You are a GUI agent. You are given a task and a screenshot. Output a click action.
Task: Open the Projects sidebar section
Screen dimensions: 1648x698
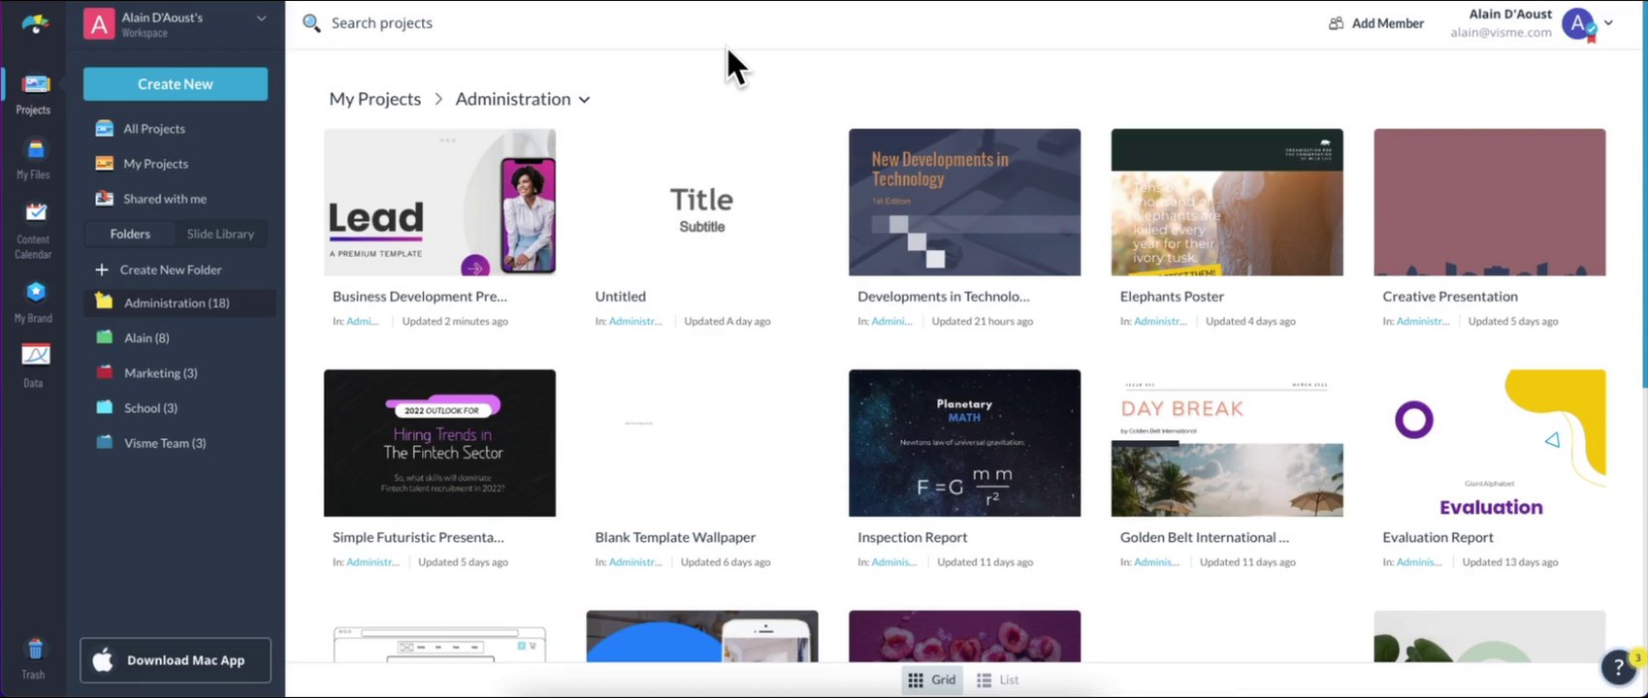click(x=33, y=94)
